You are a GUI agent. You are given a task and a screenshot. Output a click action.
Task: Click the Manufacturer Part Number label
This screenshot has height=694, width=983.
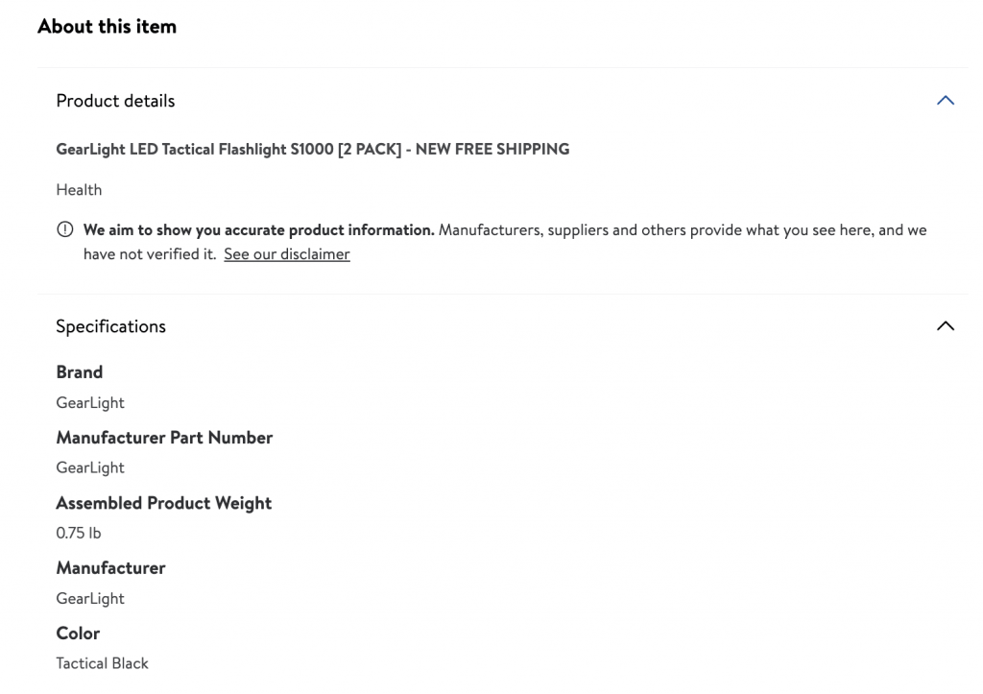click(164, 438)
